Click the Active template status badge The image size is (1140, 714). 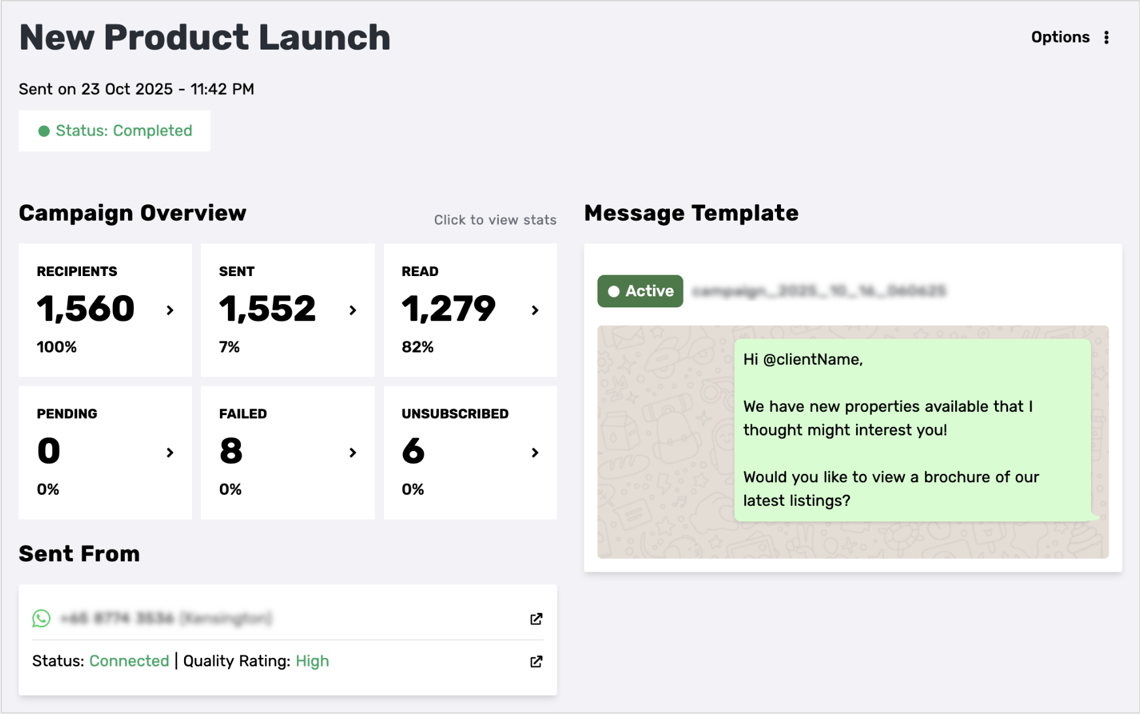tap(640, 291)
